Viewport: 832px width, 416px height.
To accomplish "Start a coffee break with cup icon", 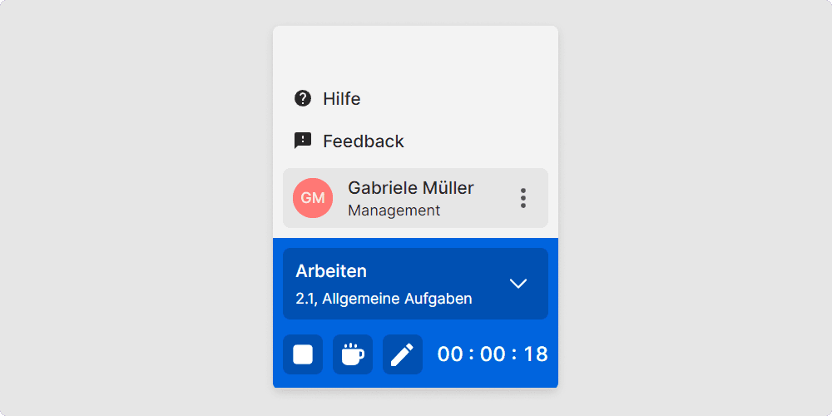I will (353, 354).
